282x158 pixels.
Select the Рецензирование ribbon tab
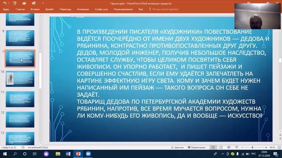[x=123, y=9]
